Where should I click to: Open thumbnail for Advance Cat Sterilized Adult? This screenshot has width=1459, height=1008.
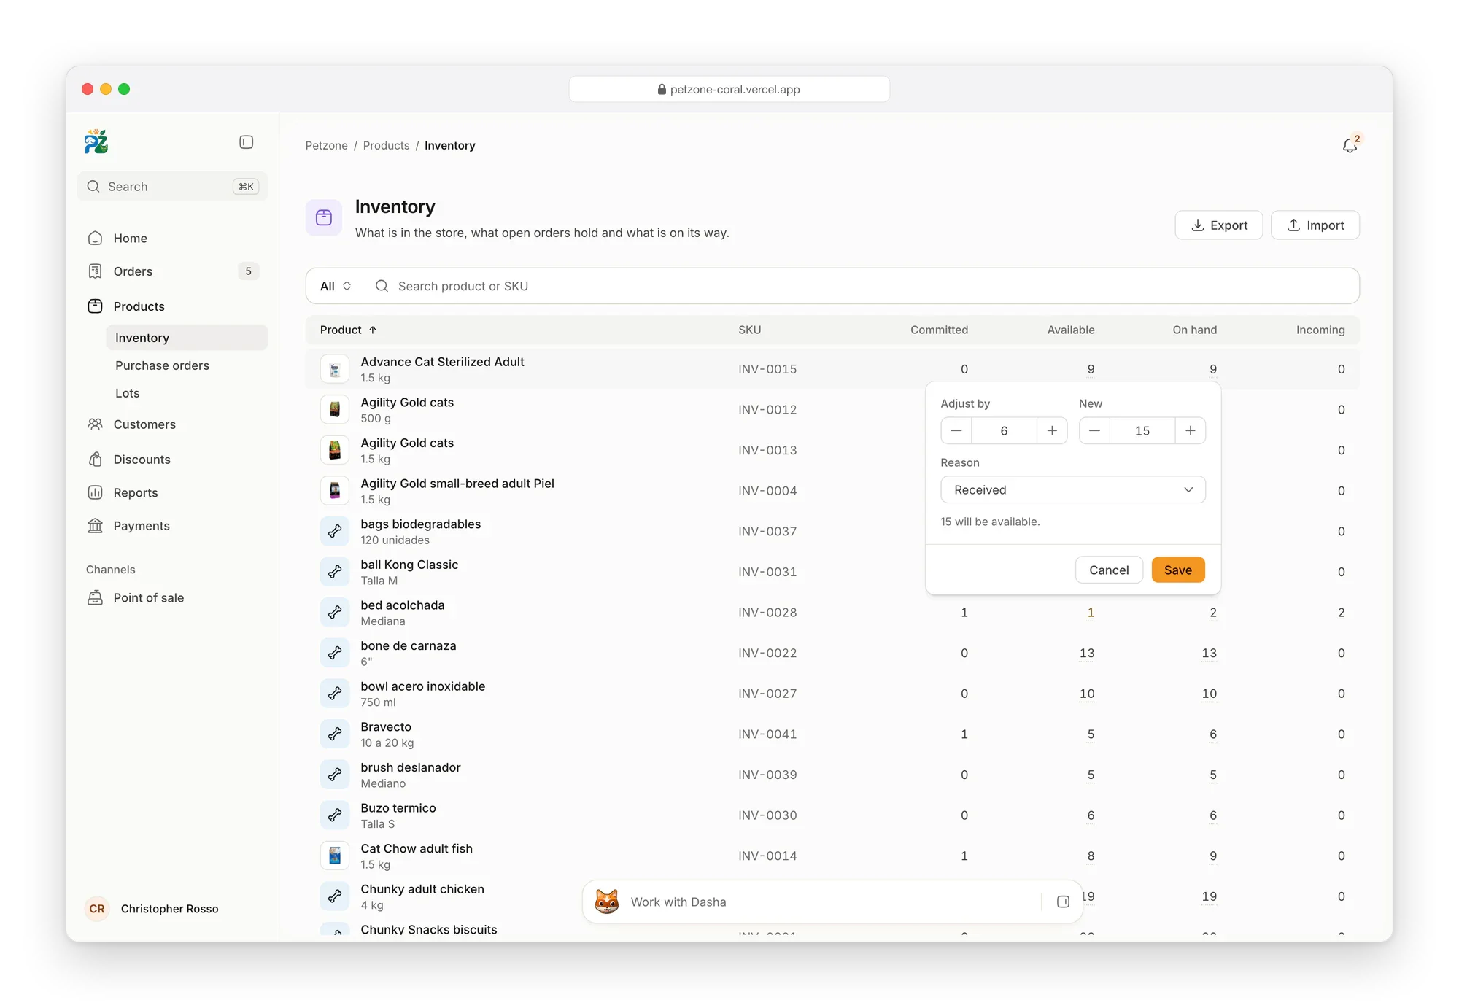[x=335, y=369]
